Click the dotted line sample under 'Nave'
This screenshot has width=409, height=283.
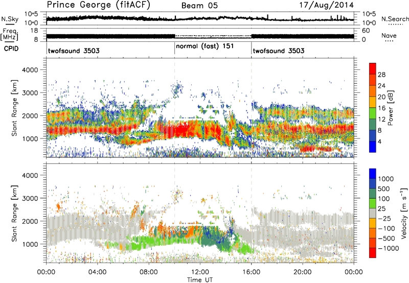(390, 41)
